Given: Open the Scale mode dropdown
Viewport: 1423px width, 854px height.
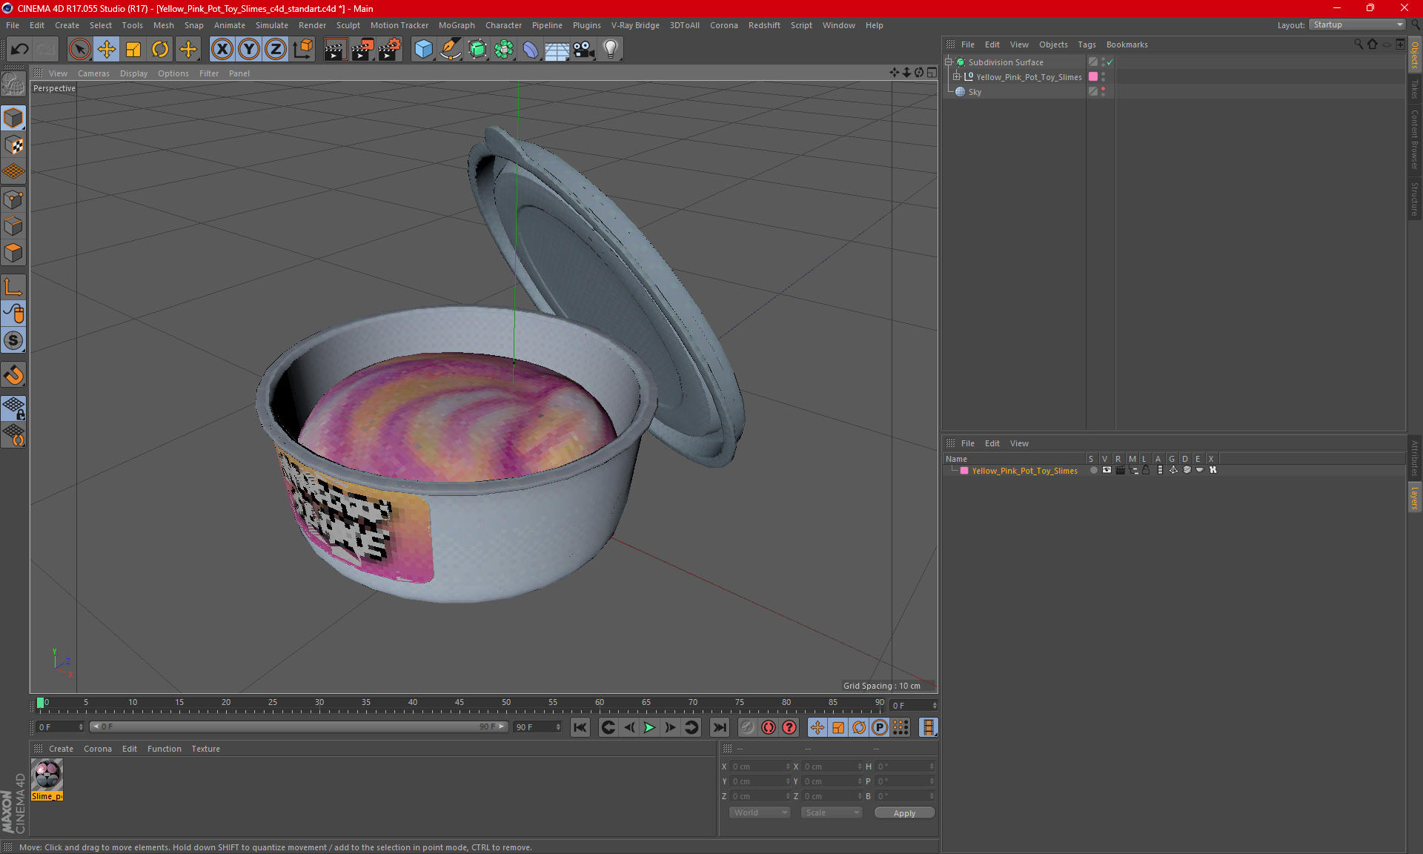Looking at the screenshot, I should pyautogui.click(x=832, y=812).
